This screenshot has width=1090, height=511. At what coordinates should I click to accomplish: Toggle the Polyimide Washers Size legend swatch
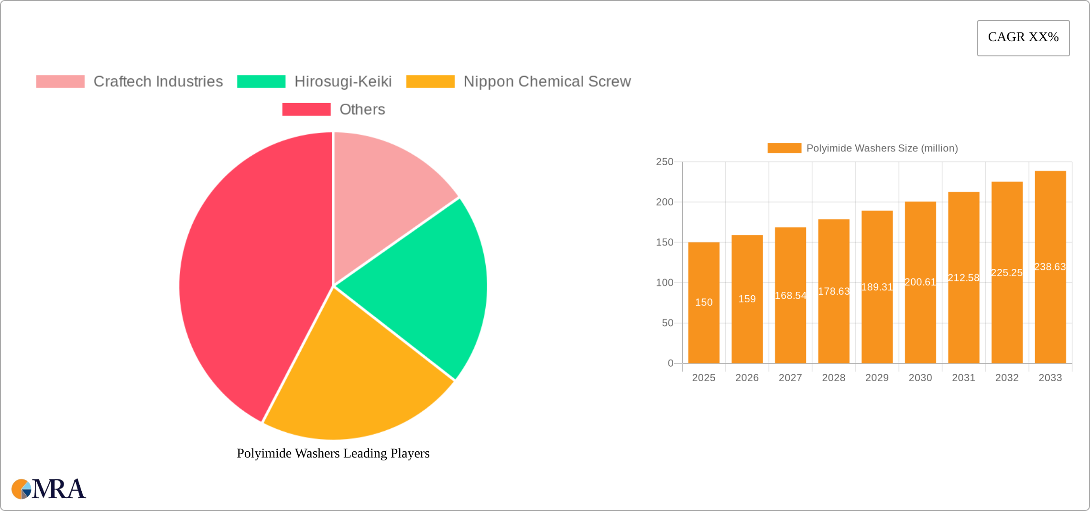click(x=784, y=149)
